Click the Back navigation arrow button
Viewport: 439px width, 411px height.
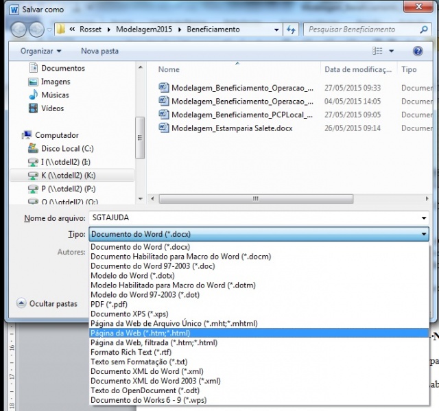[19, 29]
